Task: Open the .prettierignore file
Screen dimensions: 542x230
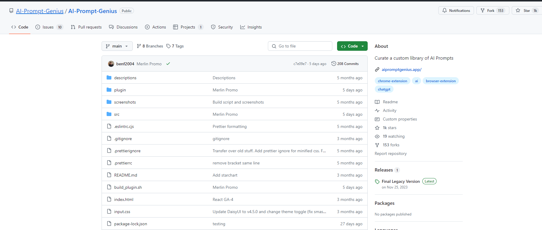Action: tap(127, 151)
